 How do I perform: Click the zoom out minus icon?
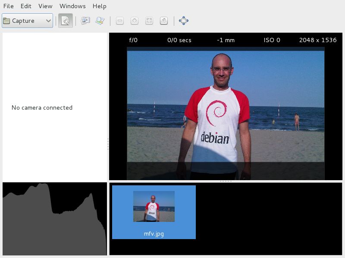[x=120, y=21]
